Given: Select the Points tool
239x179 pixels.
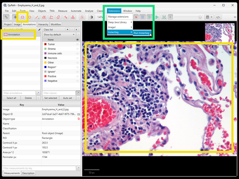Looking at the screenshot, I should point(73,17).
